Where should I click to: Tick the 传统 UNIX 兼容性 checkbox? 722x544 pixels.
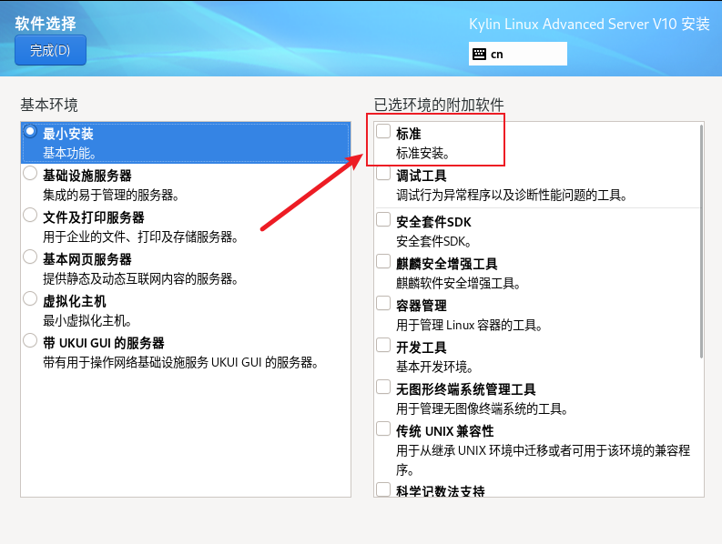[383, 429]
